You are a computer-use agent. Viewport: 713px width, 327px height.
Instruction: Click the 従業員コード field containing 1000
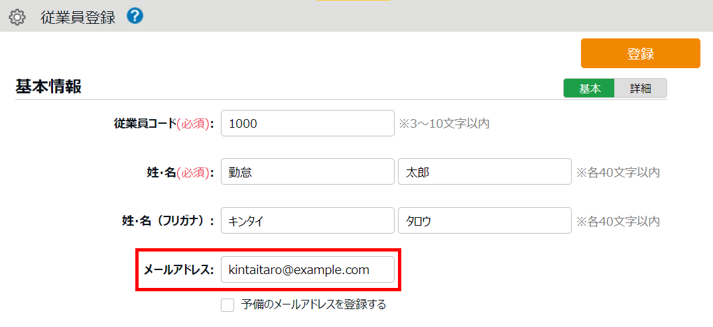pyautogui.click(x=307, y=123)
